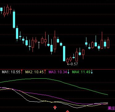The width and height of the screenshot is (115, 112).
Task: Click the red up arrow after MA1
Action: [x=22, y=72]
